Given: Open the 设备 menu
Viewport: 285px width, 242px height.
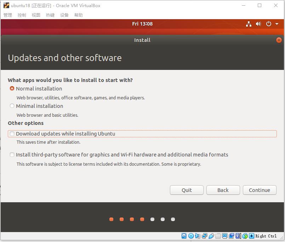Looking at the screenshot, I should (x=64, y=15).
